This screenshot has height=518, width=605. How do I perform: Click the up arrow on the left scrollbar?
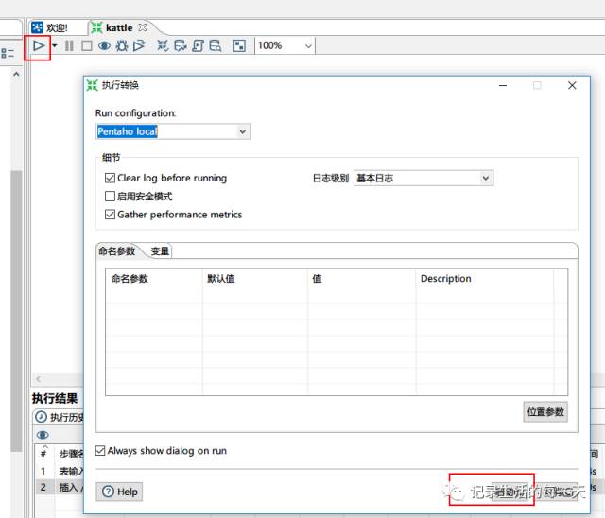16,74
